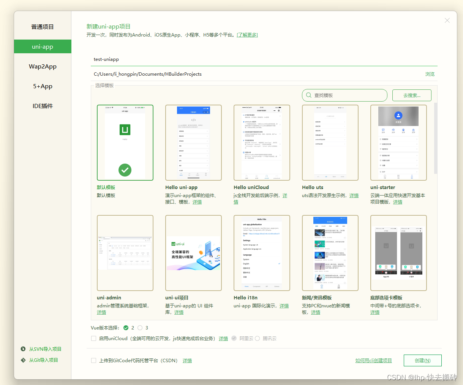Select the 阿里云 radio option
463x385 pixels.
pos(234,338)
